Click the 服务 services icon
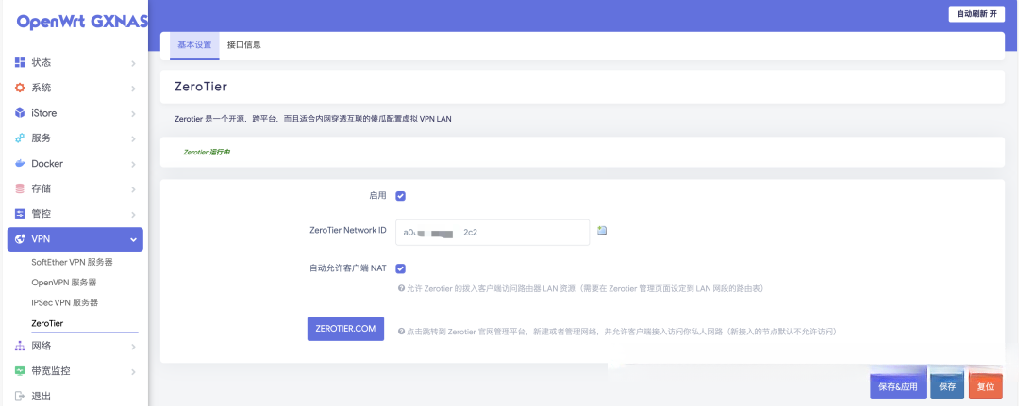 click(20, 138)
